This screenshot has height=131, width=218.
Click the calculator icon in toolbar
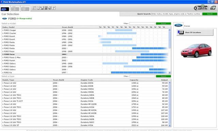coord(46,8)
